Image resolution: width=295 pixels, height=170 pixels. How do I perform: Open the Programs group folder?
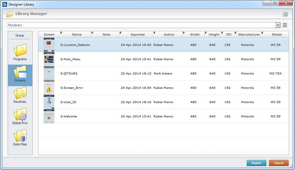(x=20, y=52)
